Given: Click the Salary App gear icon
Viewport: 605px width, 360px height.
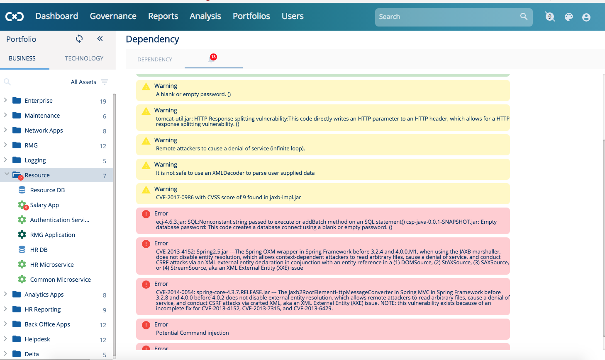Looking at the screenshot, I should point(22,205).
